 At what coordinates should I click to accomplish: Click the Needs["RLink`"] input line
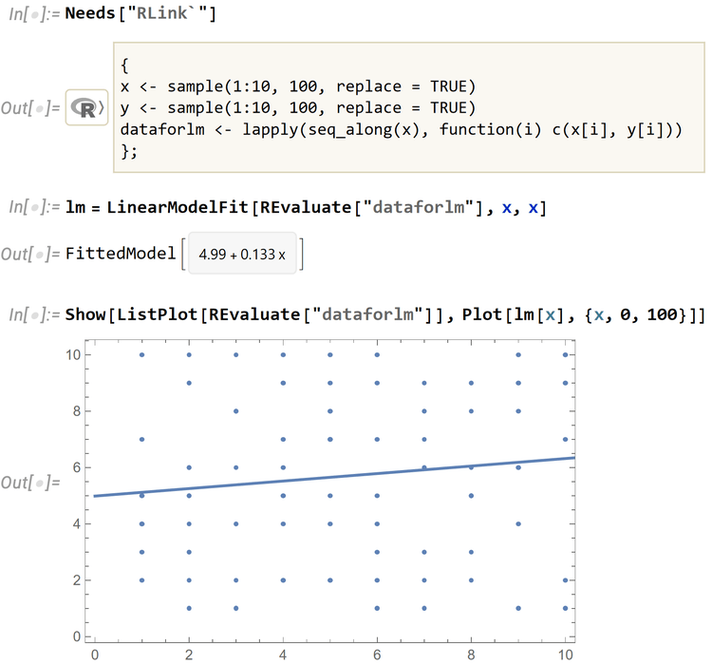[x=141, y=13]
